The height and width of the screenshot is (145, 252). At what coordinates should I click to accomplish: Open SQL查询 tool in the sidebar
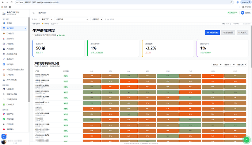pyautogui.click(x=15, y=89)
